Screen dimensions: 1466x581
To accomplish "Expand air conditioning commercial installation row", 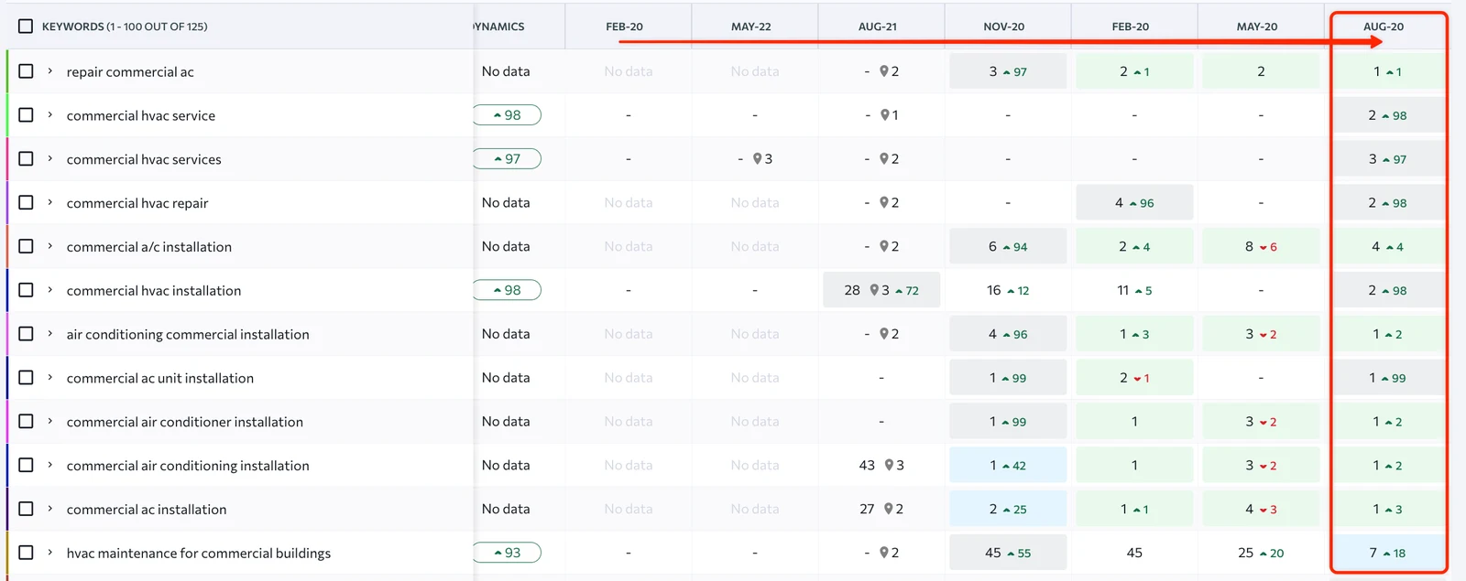I will tap(50, 334).
